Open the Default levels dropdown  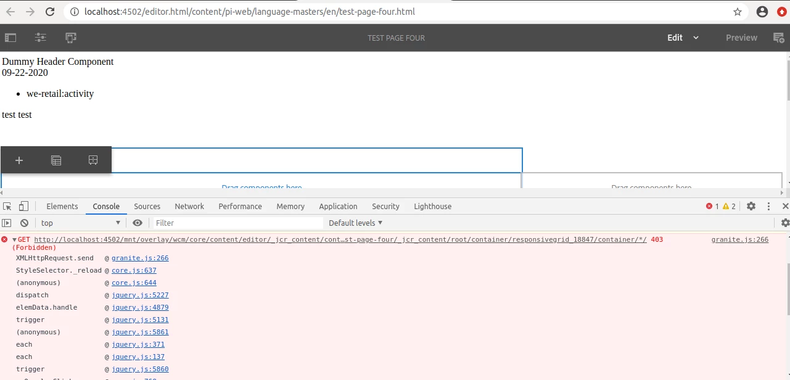point(356,223)
